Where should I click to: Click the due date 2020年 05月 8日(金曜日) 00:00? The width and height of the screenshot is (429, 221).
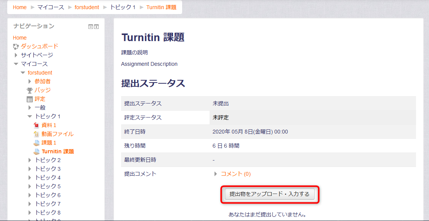(250, 132)
